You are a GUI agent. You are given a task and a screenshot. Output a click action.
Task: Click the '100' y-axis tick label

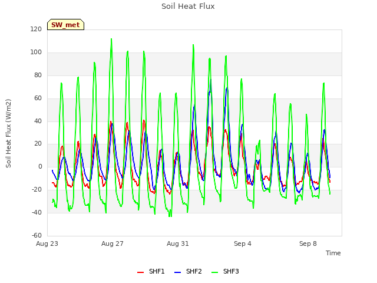[36, 52]
